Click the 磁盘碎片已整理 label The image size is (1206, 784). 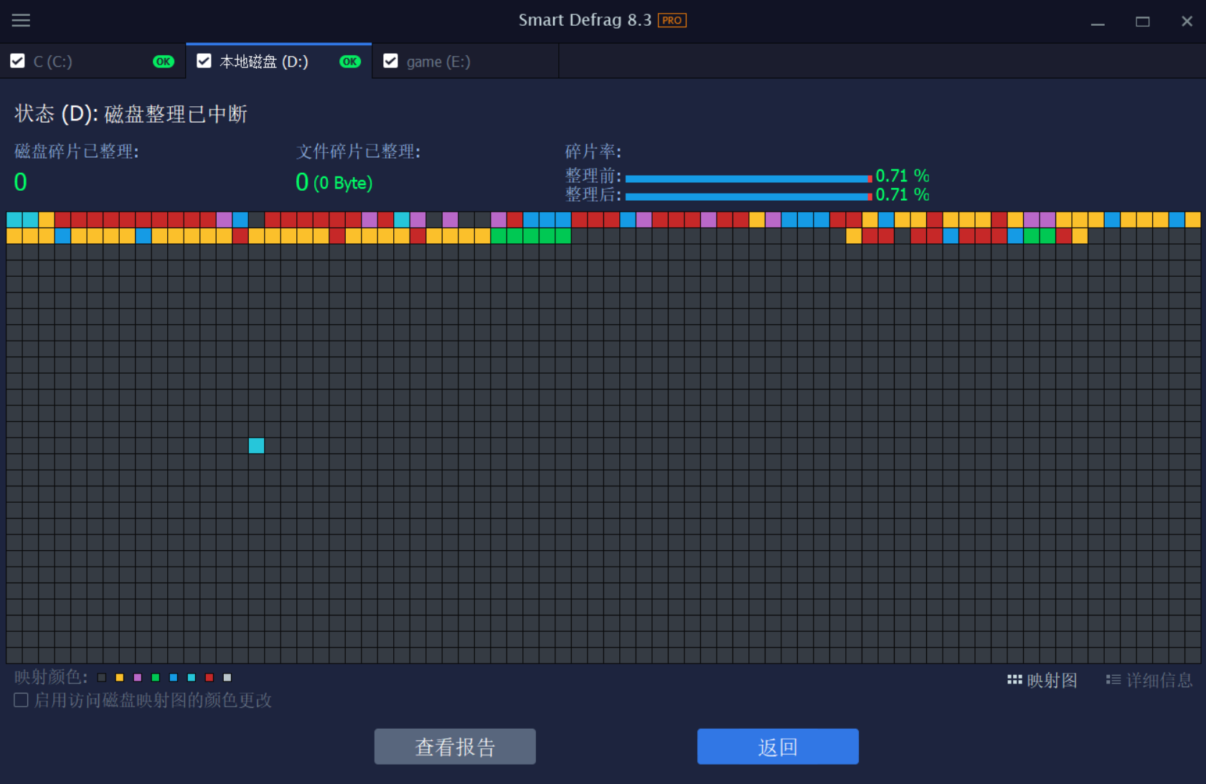[x=77, y=151]
